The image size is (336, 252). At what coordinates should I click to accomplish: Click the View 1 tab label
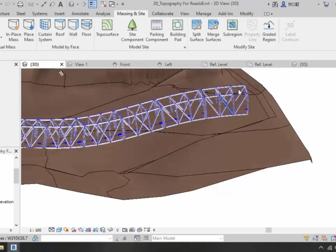tap(81, 64)
